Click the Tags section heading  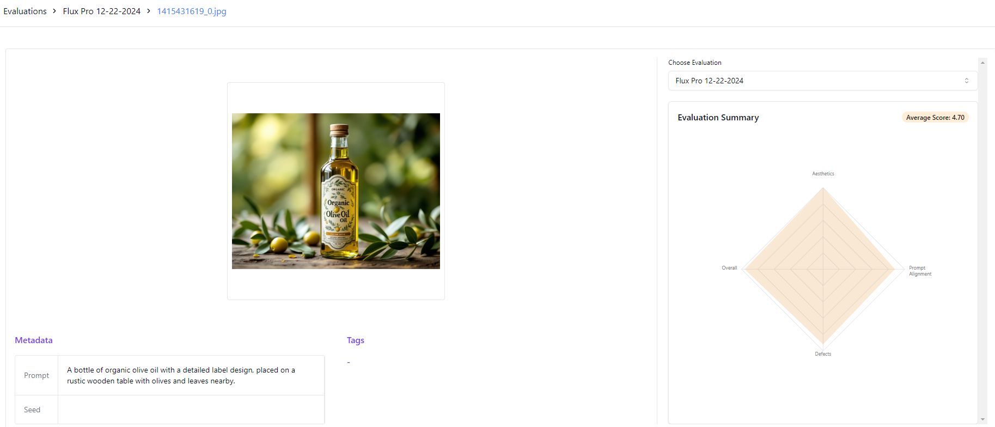(356, 340)
